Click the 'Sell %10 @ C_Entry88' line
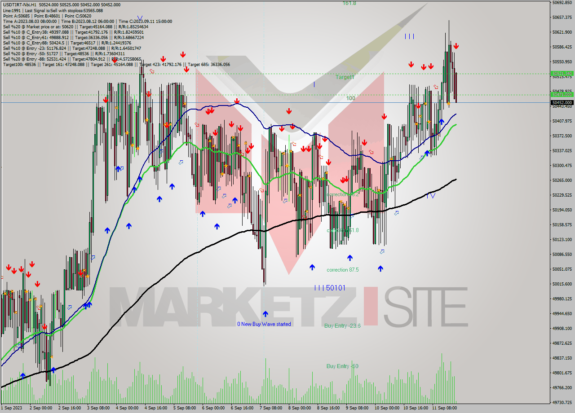The height and width of the screenshot is (413, 575). coord(67,43)
